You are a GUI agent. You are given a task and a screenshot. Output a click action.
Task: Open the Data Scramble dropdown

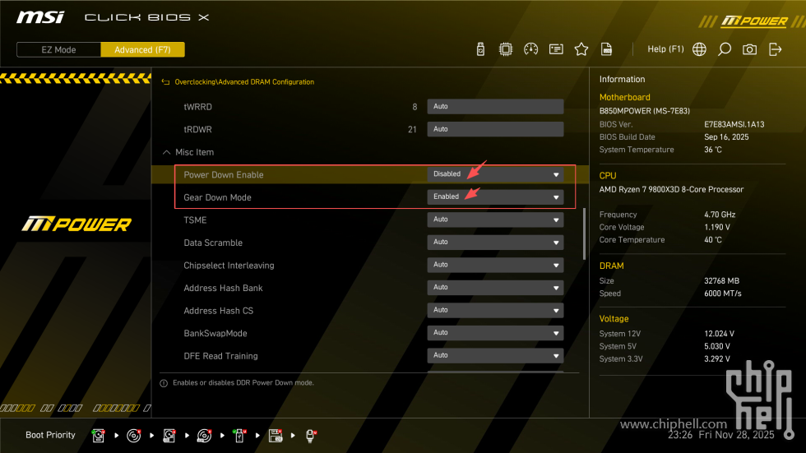point(495,243)
